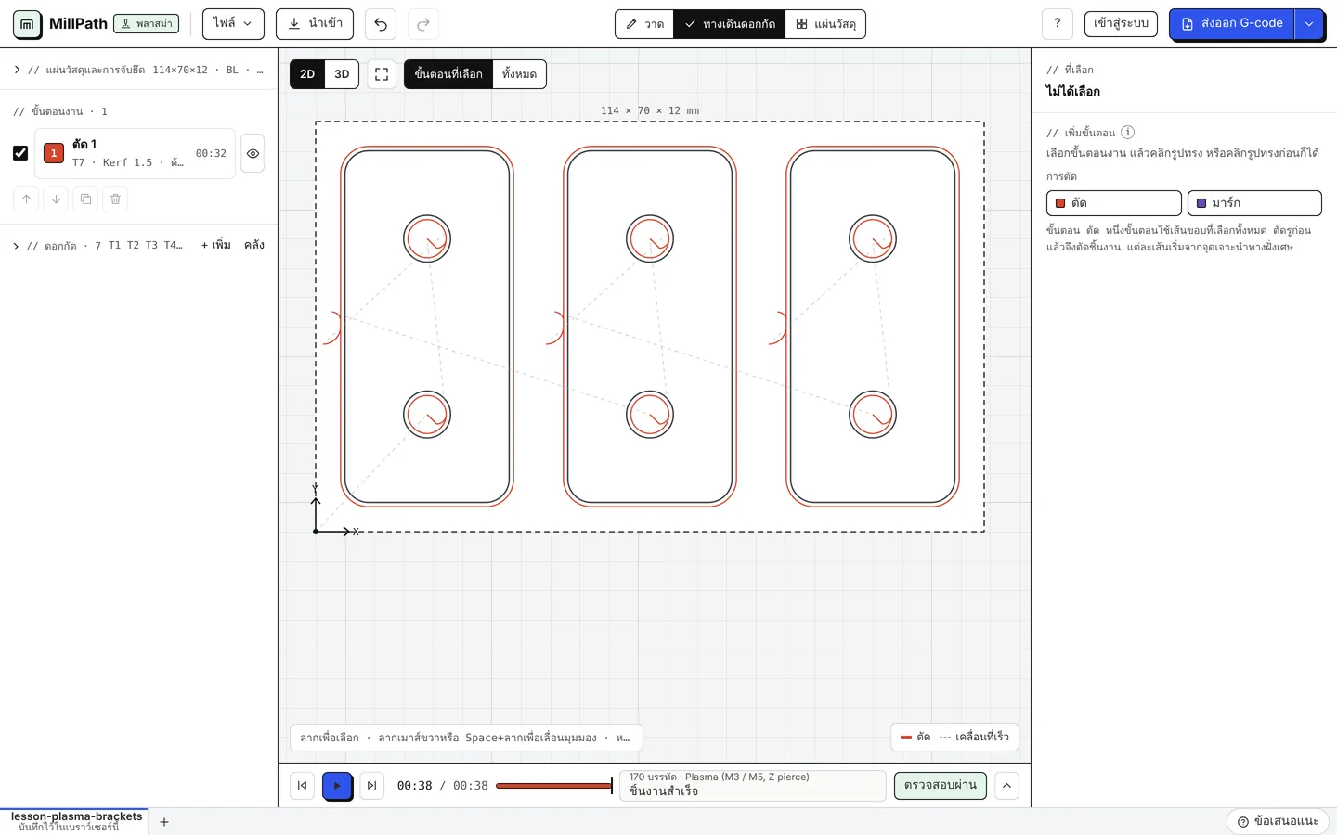1337x835 pixels.
Task: Expand the simulation panel chevron
Action: pos(1006,786)
